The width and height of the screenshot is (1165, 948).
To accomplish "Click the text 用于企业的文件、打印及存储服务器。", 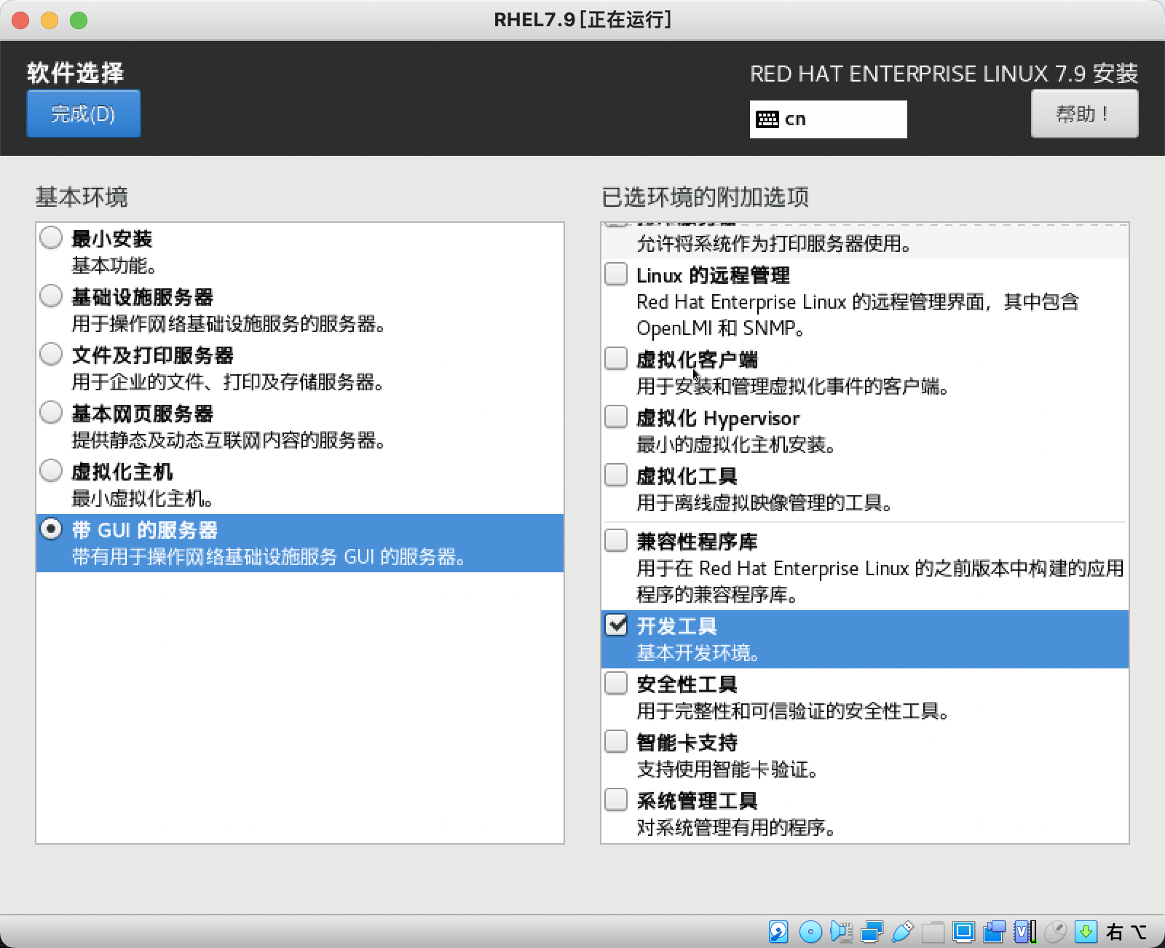I will point(228,382).
